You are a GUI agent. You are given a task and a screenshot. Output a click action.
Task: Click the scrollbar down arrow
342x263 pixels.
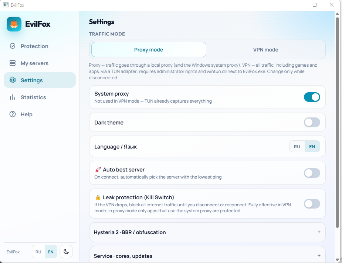click(337, 260)
